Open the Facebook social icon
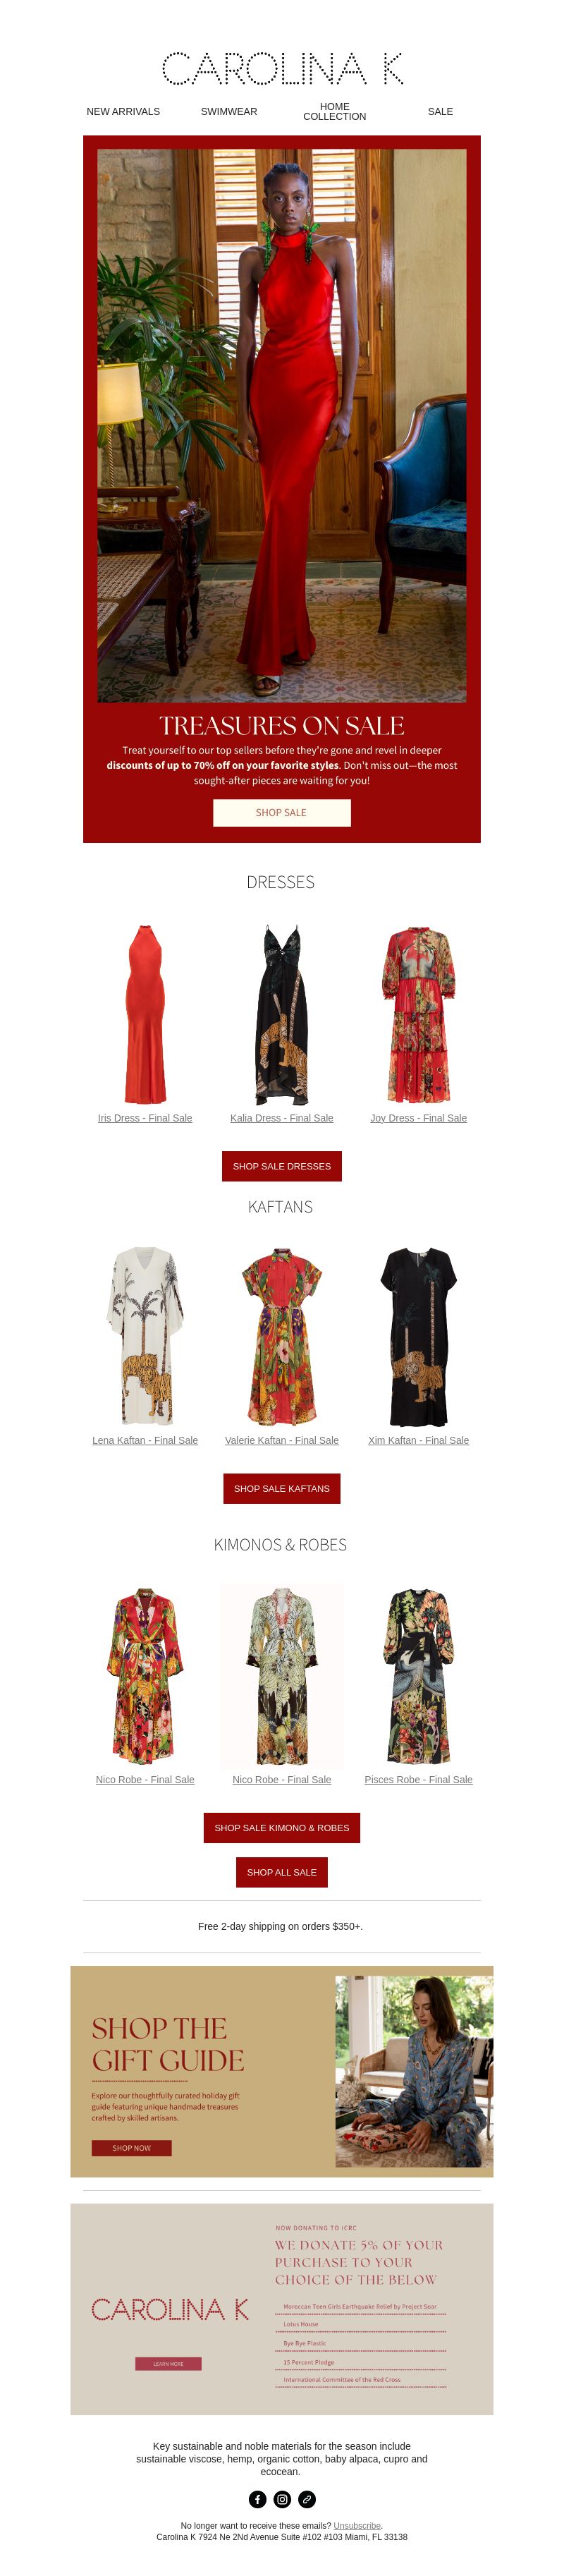Viewport: 564px width, 2576px height. pyautogui.click(x=257, y=2499)
